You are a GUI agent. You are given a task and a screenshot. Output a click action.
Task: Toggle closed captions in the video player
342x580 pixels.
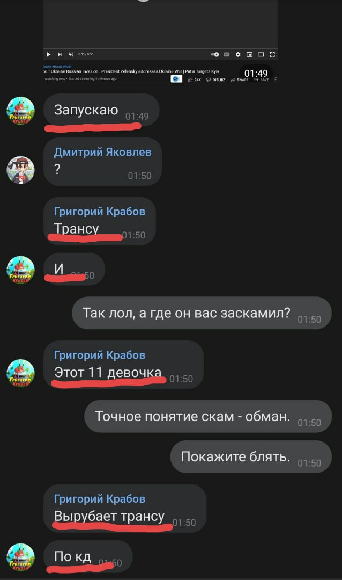(227, 54)
